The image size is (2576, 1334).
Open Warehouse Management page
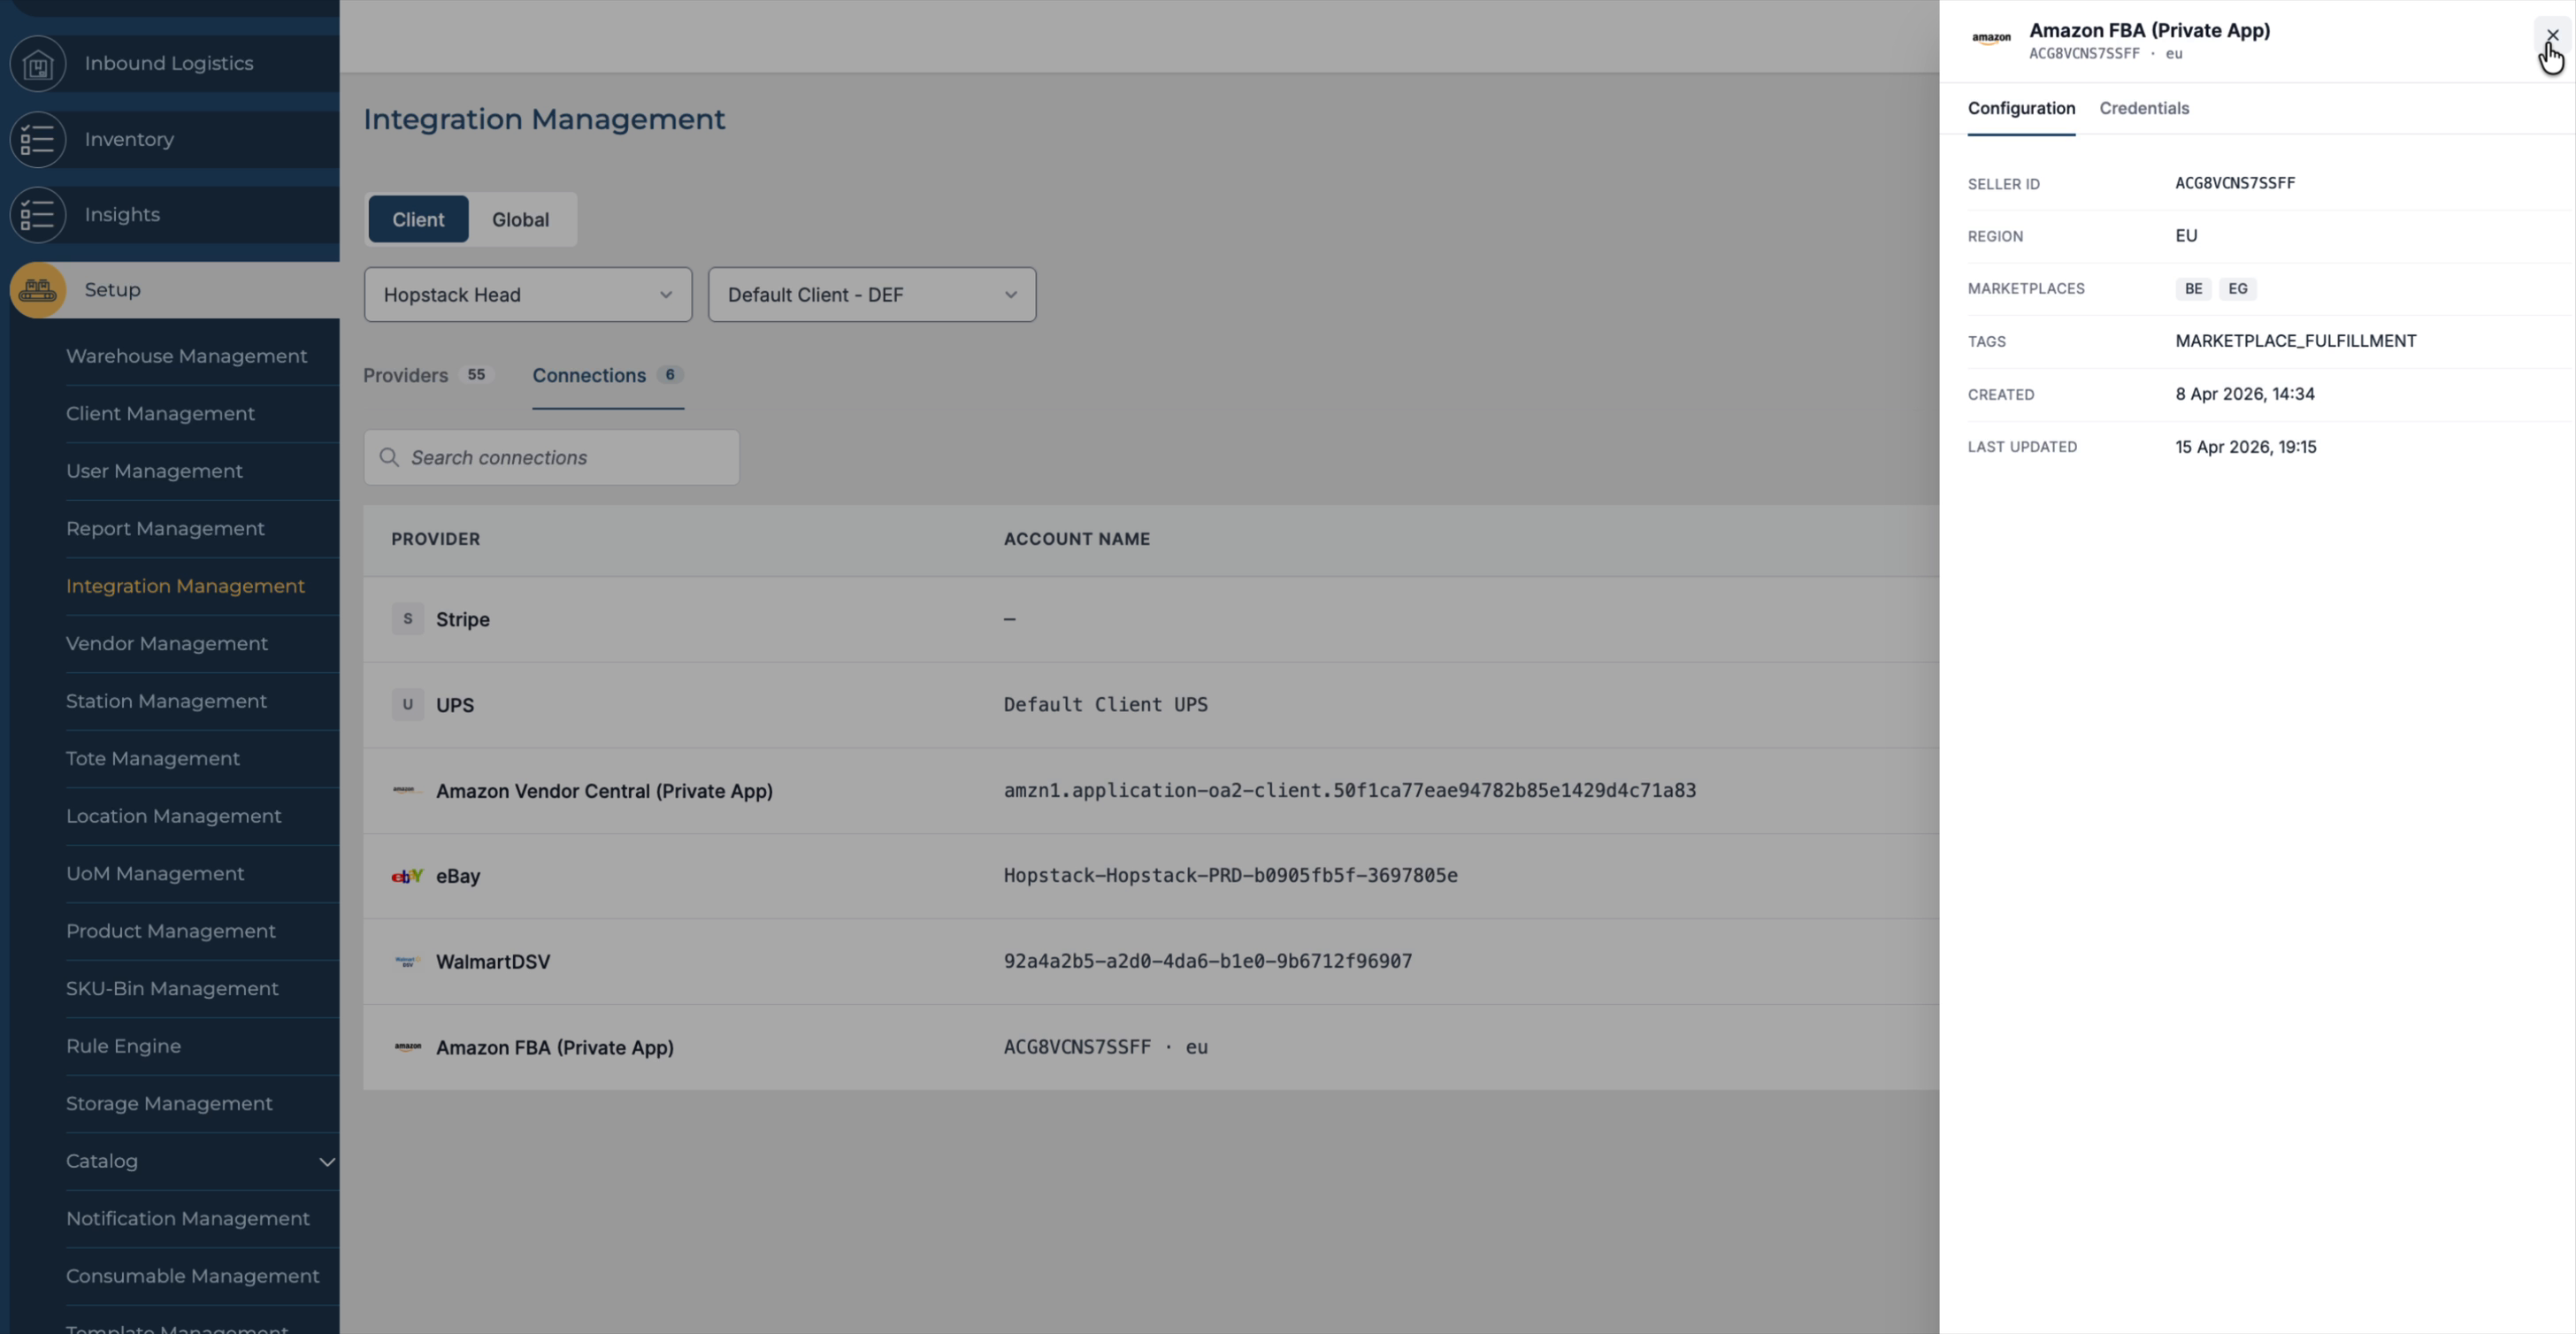[x=186, y=357]
